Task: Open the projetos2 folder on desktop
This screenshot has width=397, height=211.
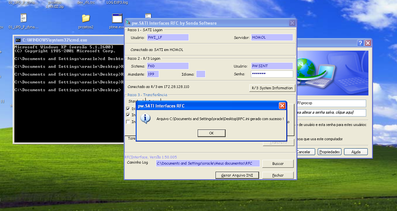Action: pyautogui.click(x=86, y=19)
